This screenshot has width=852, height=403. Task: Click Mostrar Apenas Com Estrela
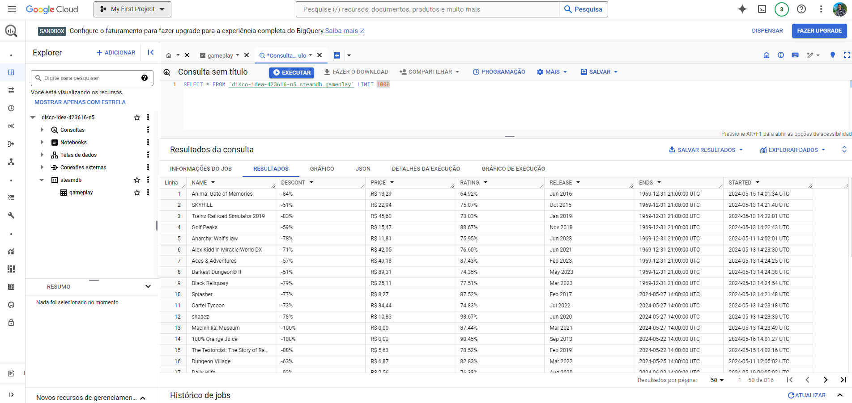coord(80,102)
